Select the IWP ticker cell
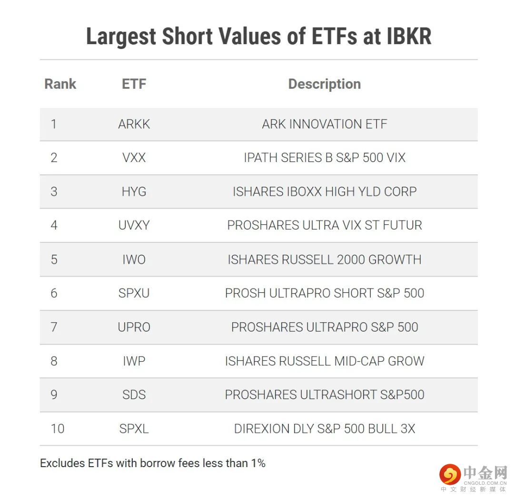514x498 pixels. coord(134,361)
